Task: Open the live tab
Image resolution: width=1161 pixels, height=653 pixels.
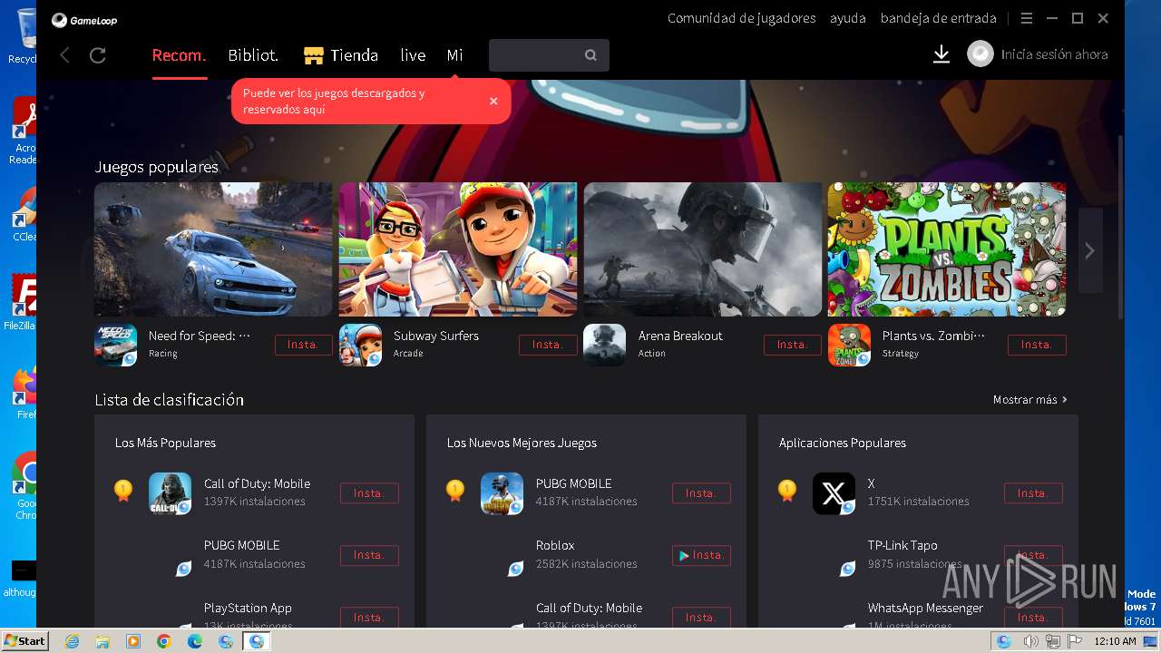Action: 413,55
